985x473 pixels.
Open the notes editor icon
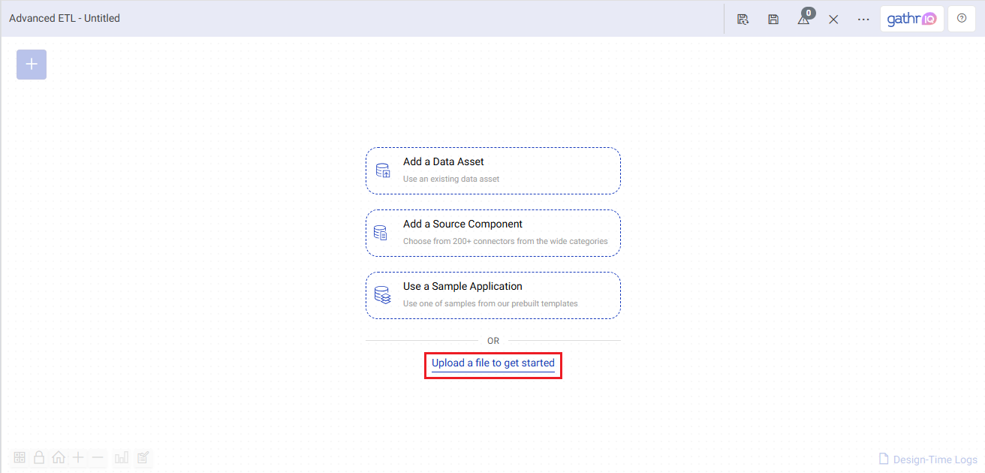click(x=143, y=457)
